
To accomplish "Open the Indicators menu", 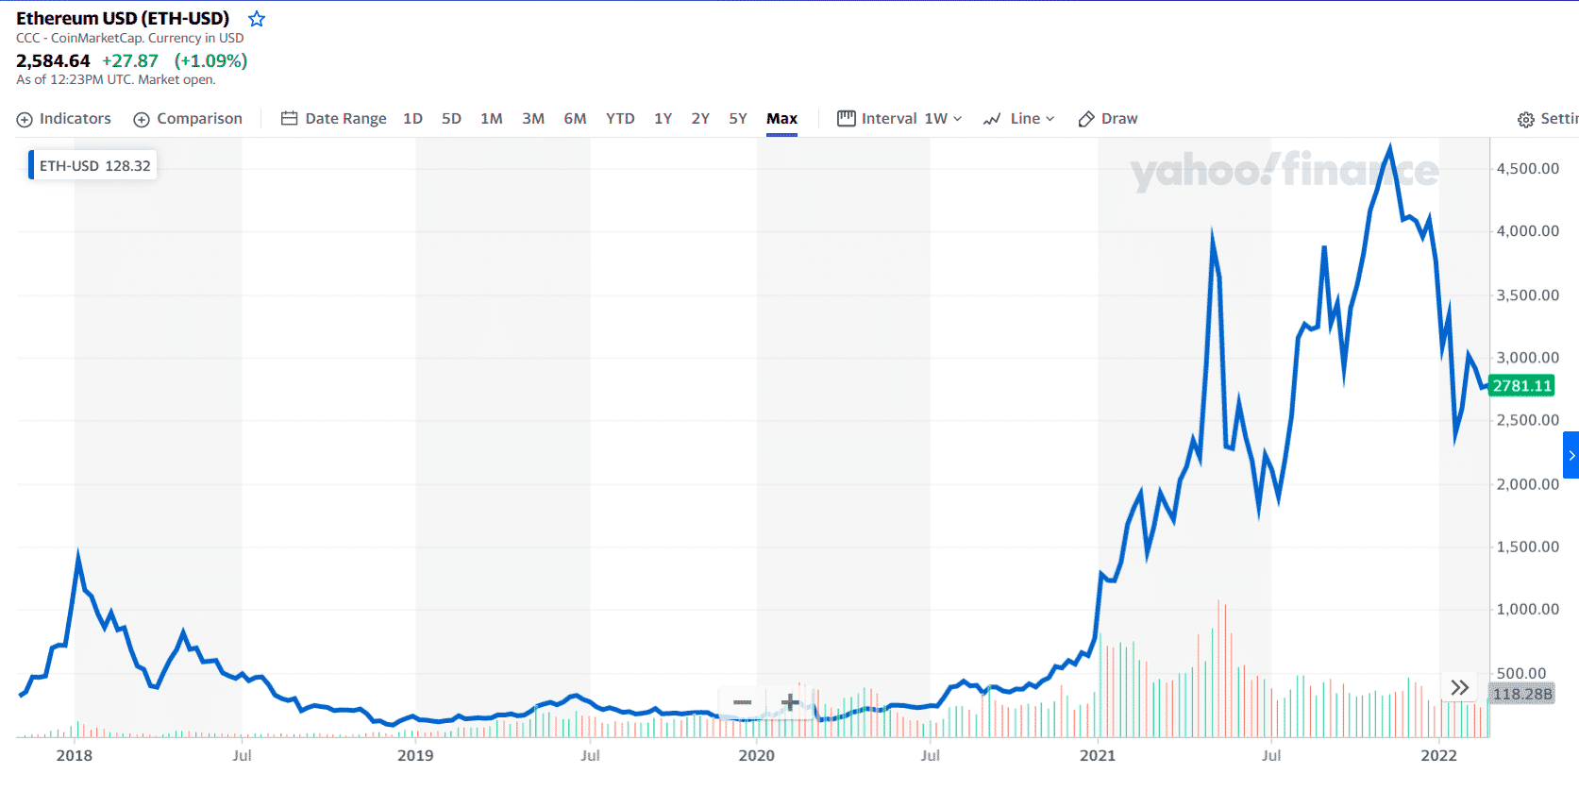I will 64,119.
